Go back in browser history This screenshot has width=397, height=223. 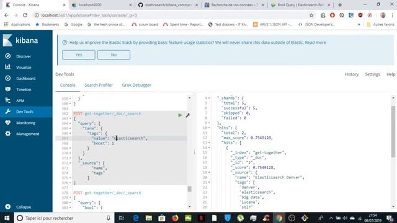pos(6,15)
